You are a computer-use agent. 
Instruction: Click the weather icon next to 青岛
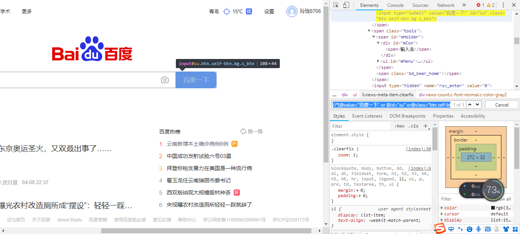click(227, 11)
